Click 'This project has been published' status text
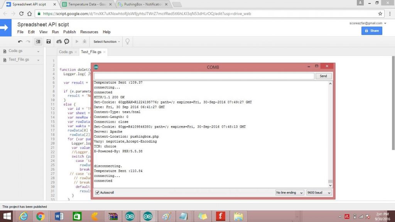Viewport: 395px width, 222px height. [25, 207]
